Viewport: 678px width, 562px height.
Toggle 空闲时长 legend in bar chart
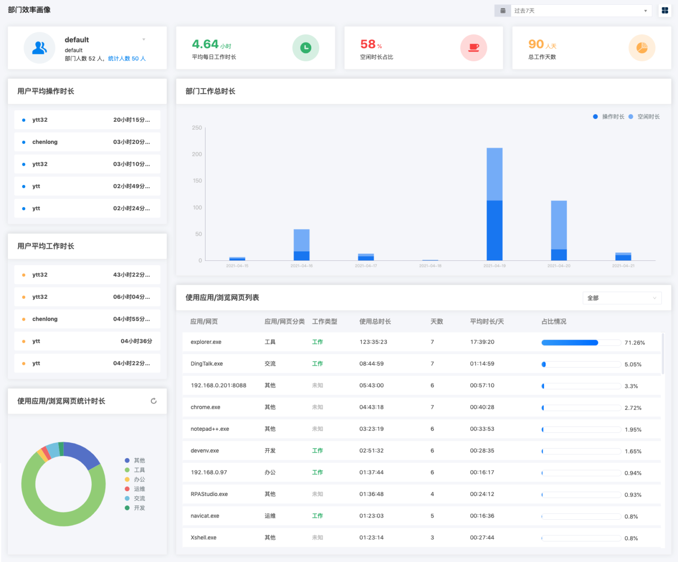coord(644,117)
